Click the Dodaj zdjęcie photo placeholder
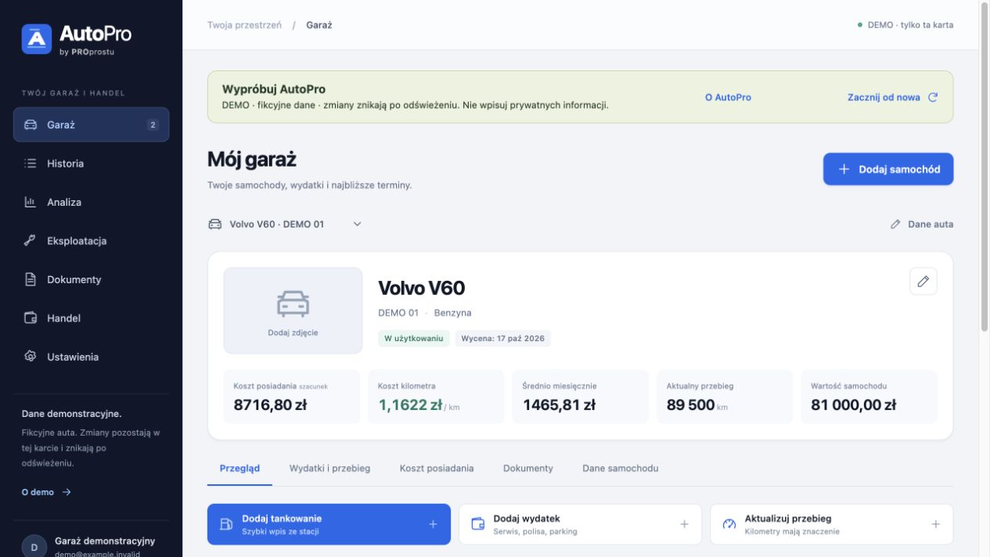Viewport: 990px width, 557px height. 293,311
